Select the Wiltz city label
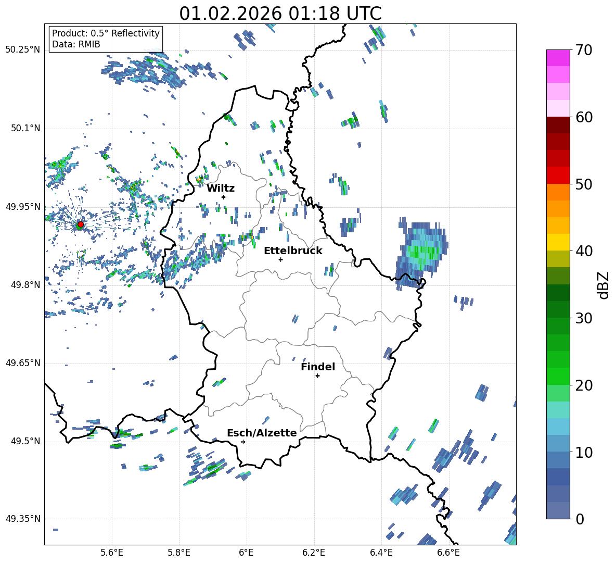This screenshot has height=563, width=616. pyautogui.click(x=221, y=188)
